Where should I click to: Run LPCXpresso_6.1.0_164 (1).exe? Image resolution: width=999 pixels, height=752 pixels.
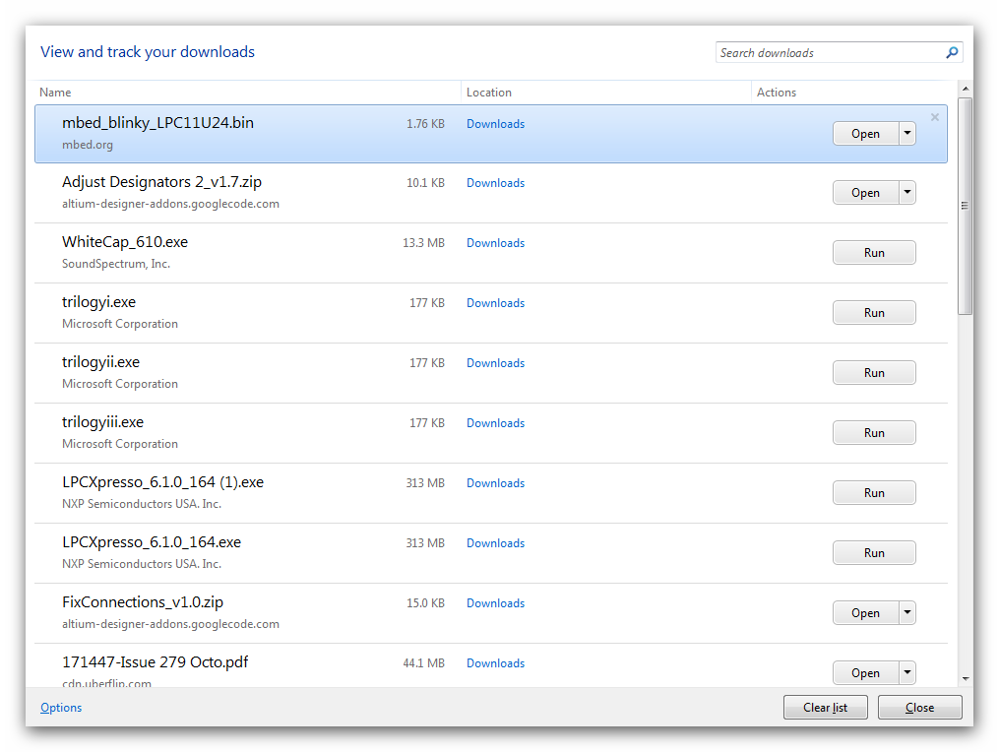tap(874, 492)
